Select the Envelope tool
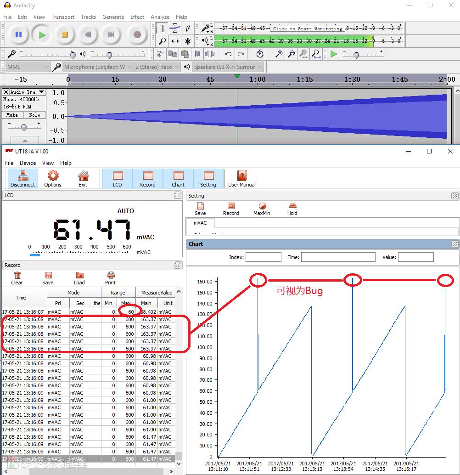This screenshot has height=475, width=460. 175,28
